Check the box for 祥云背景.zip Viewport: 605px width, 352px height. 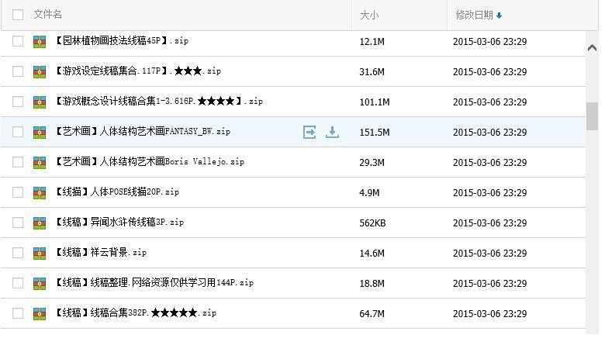pos(18,253)
